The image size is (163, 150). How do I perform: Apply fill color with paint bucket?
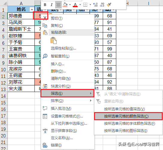point(65,5)
